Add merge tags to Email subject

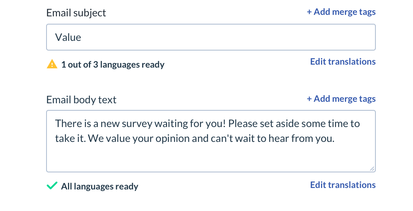tap(341, 12)
